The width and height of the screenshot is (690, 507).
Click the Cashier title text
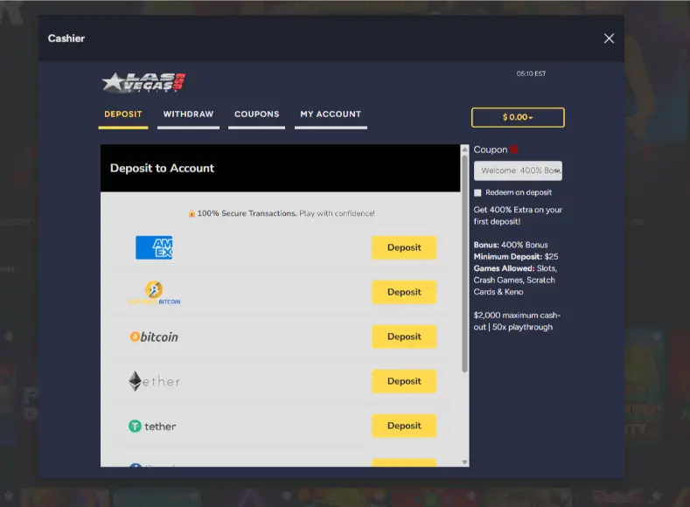66,38
